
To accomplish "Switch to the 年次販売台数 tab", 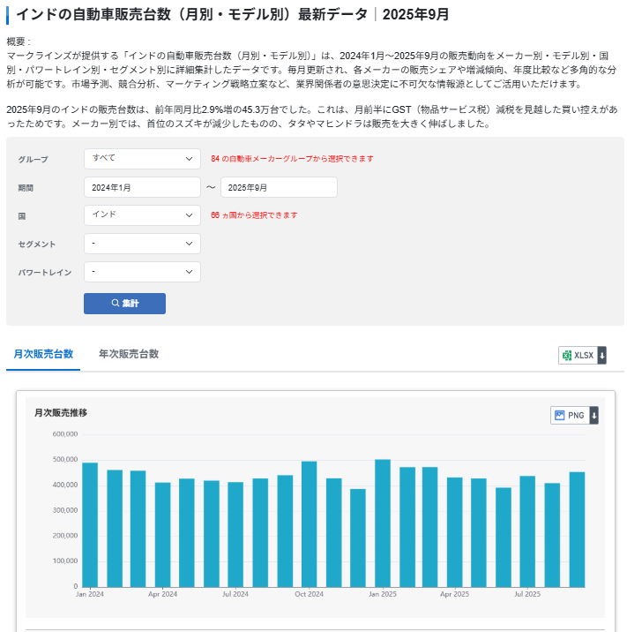I will tap(129, 354).
